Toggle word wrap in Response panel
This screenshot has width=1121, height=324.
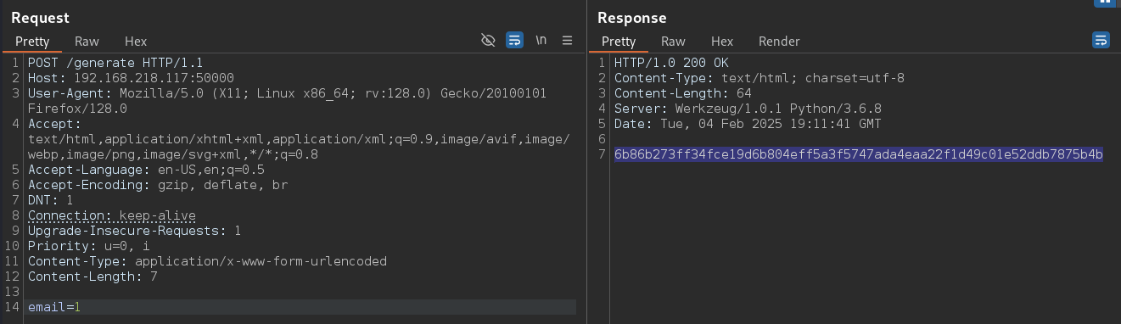tap(1101, 41)
